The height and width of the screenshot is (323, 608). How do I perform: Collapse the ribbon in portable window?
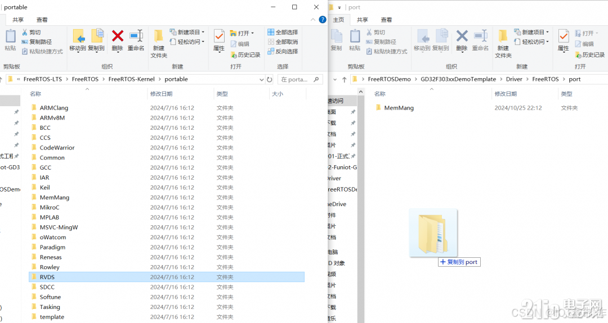click(x=313, y=19)
